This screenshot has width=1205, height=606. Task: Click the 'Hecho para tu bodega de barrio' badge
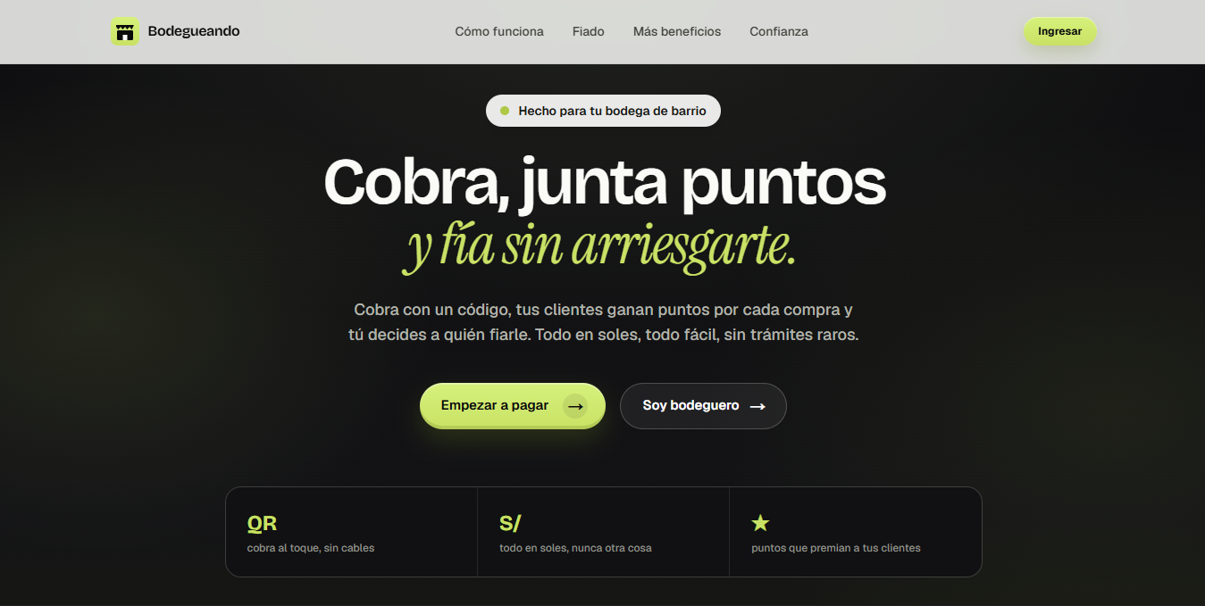tap(603, 111)
